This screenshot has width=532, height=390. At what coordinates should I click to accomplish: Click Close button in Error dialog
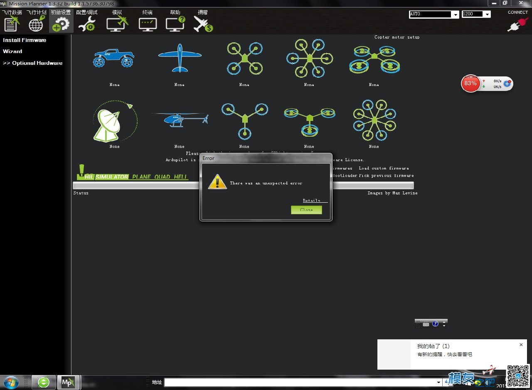(306, 210)
